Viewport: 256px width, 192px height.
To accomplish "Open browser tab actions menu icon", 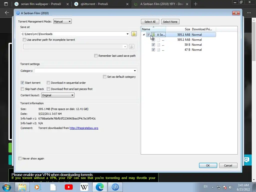I will click(6, 4).
